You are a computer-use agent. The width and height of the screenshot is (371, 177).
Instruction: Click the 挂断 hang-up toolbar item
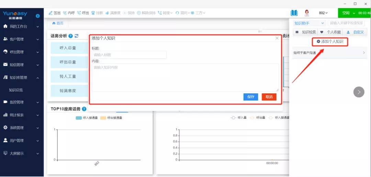pos(97,13)
